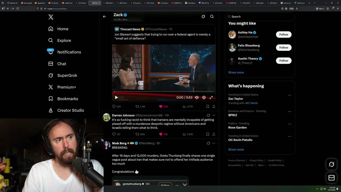The width and height of the screenshot is (341, 192).
Task: Click the Grok icon in Zack's profile header
Action: point(203,17)
